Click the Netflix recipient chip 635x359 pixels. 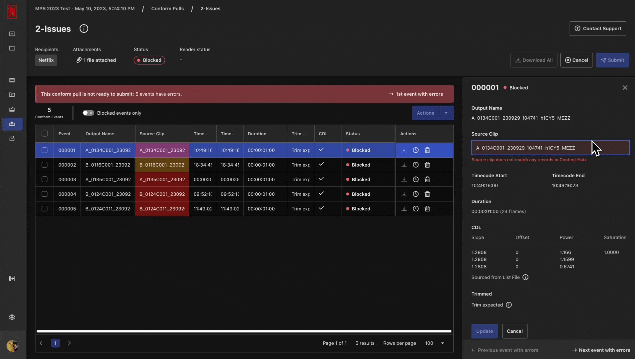pos(46,60)
